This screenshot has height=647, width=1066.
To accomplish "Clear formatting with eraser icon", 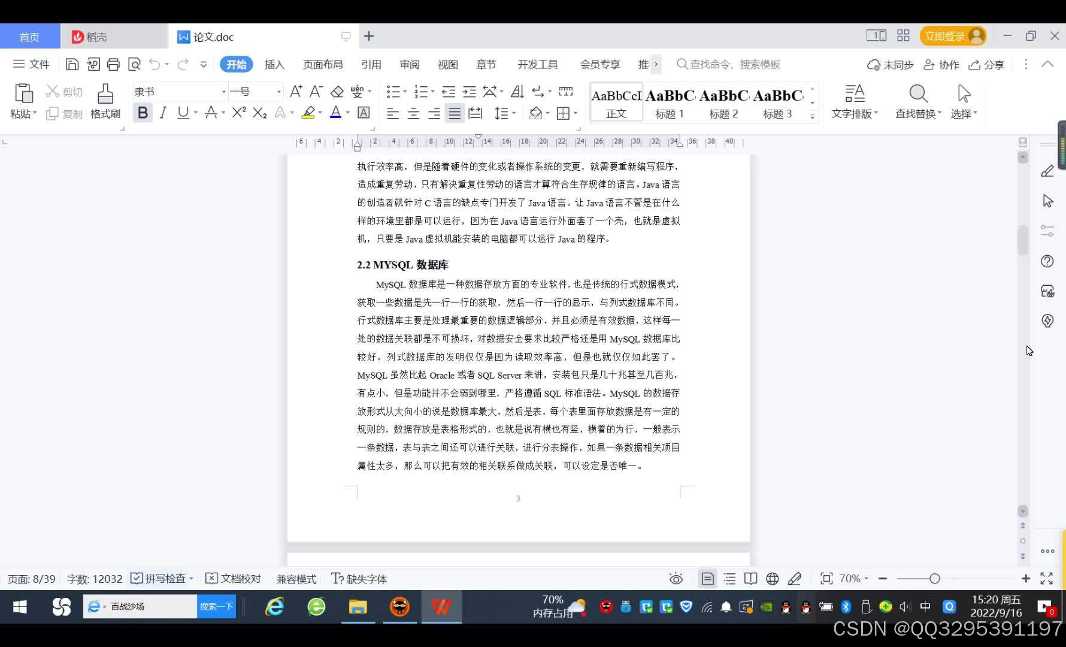I will point(337,91).
